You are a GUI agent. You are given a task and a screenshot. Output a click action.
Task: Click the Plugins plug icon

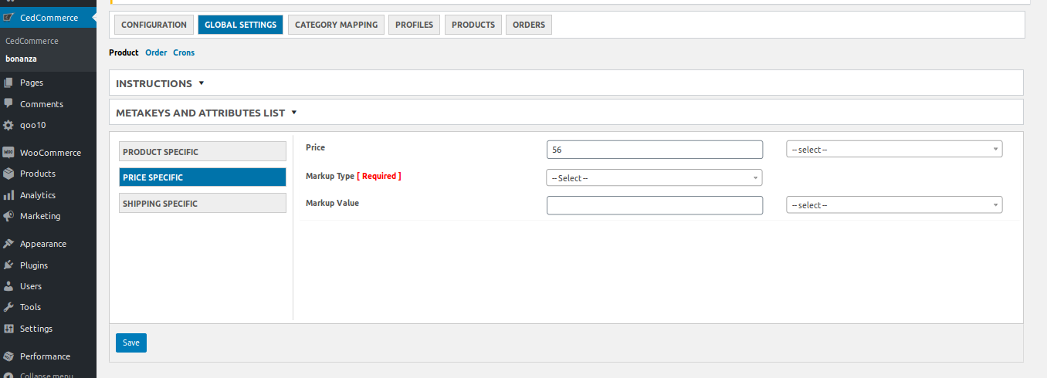click(8, 265)
